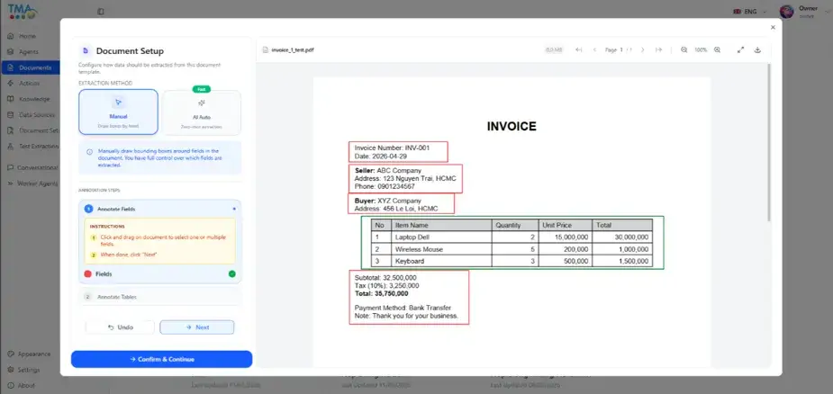Select the AI Auto extraction method card
833x394 pixels.
[x=202, y=112]
